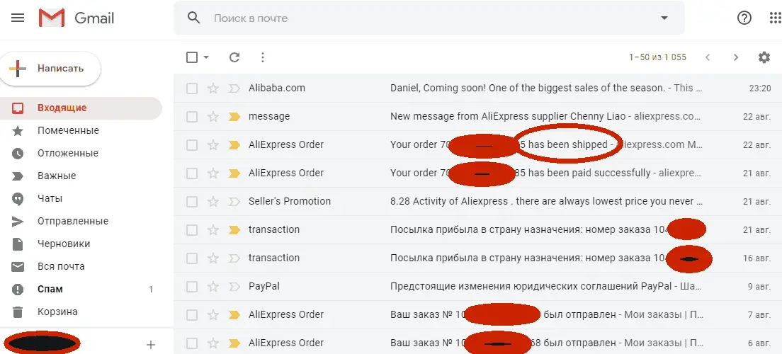Add new chat with the plus icon
Image resolution: width=782 pixels, height=354 pixels.
point(151,345)
